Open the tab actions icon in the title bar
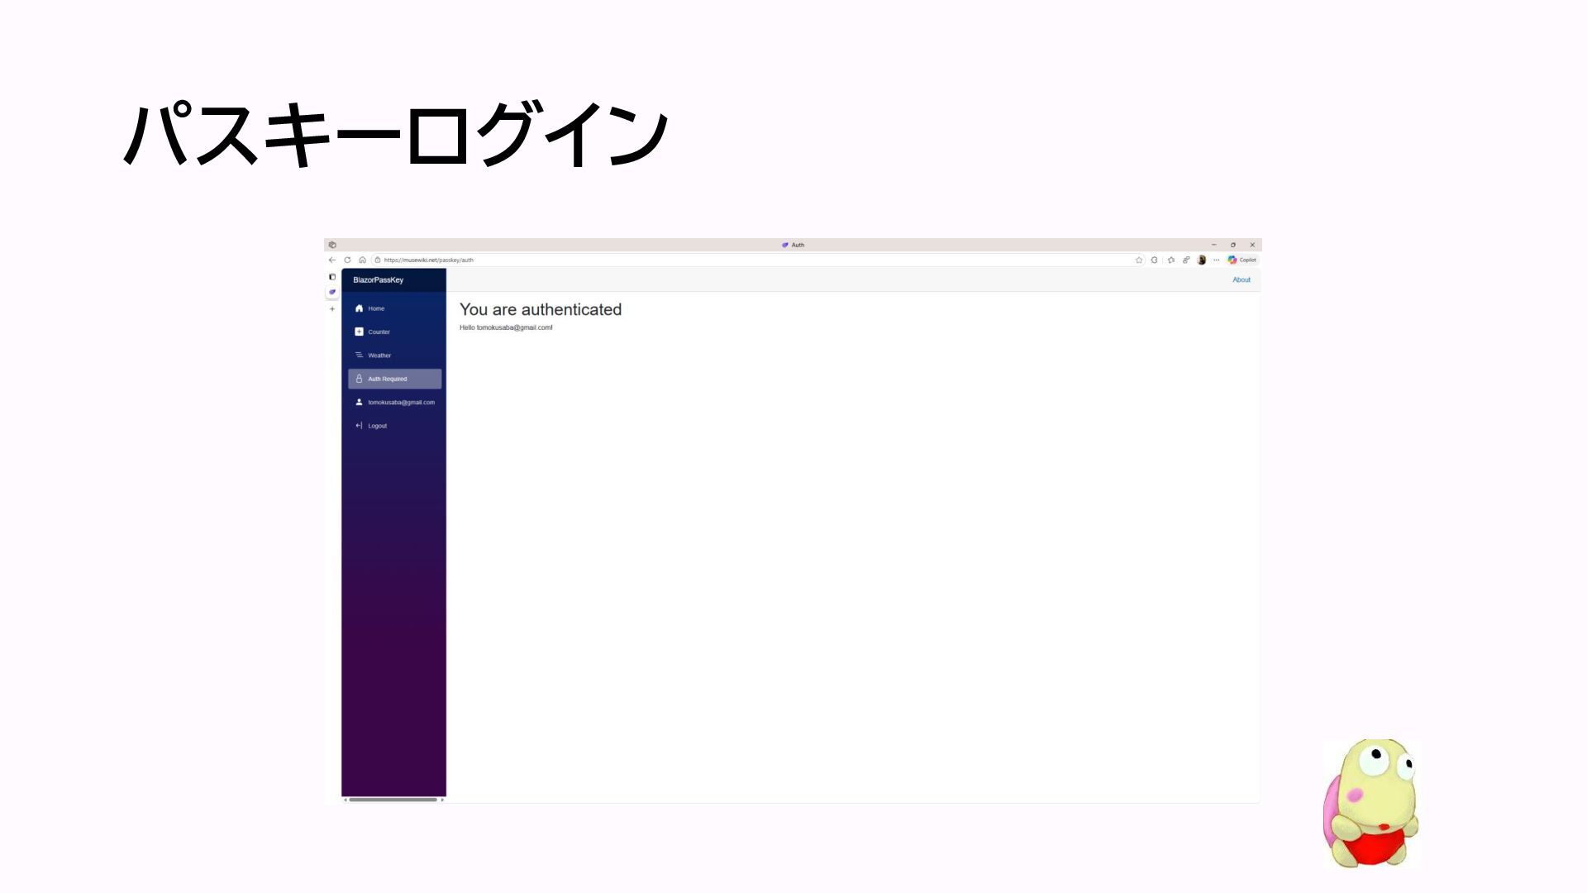Viewport: 1587px width, 893px height. pos(332,245)
